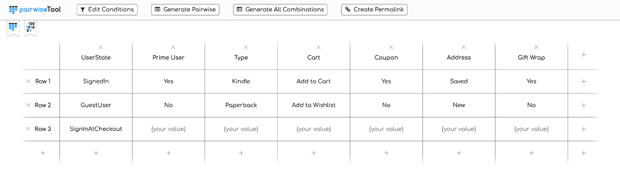Click Generate All Combinations
620x180 pixels.
coord(280,10)
